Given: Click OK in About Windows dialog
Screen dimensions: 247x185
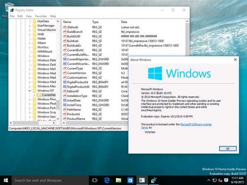Looking at the screenshot, I should pos(228,149).
